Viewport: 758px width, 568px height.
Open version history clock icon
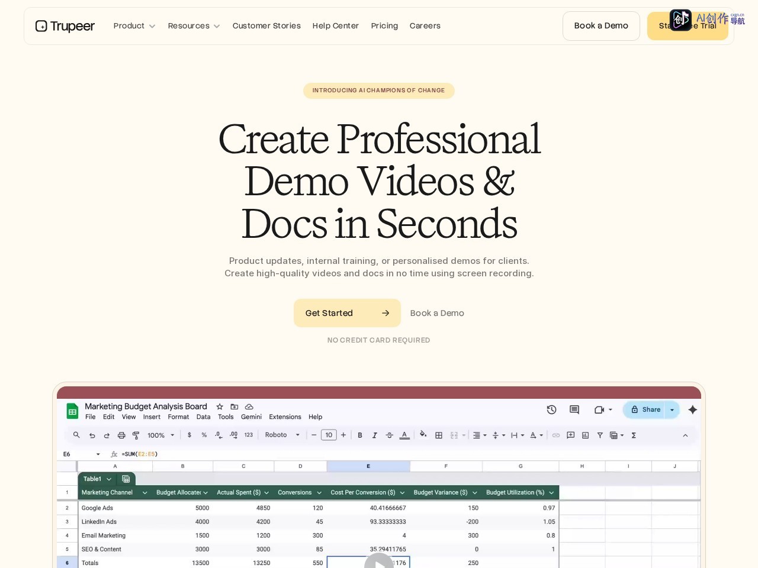click(551, 409)
